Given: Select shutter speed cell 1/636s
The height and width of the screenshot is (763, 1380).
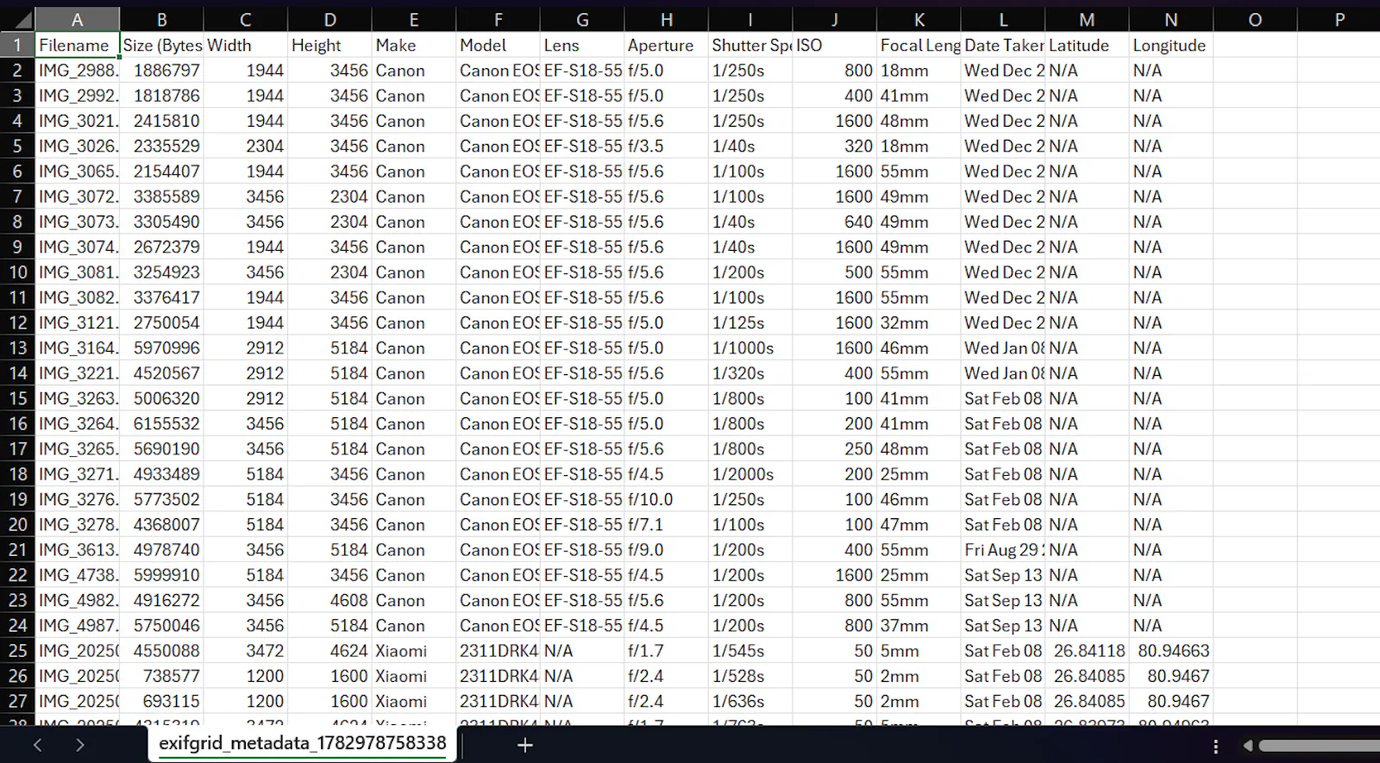Looking at the screenshot, I should pos(750,701).
